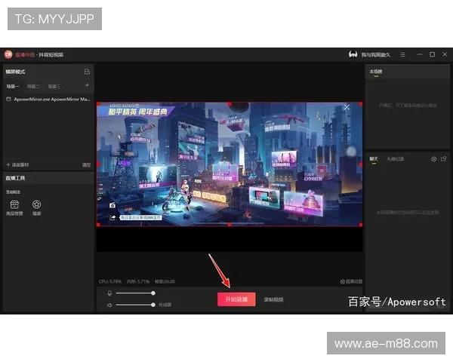This screenshot has height=362, width=453.
Task: Switch to the 场景三 scene tab
Action: point(54,86)
